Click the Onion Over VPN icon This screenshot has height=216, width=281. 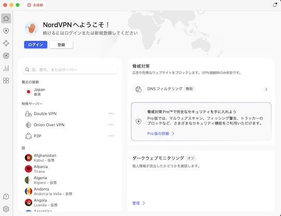tap(28, 125)
